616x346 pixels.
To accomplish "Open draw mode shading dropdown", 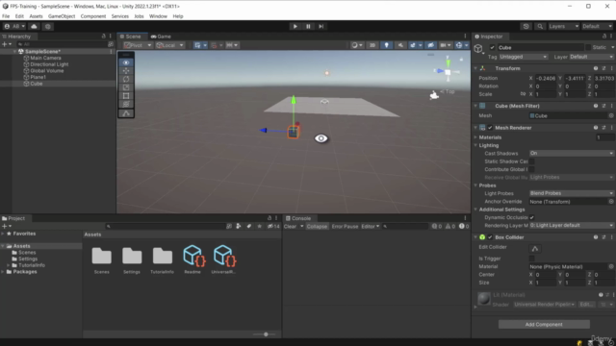I will click(357, 45).
